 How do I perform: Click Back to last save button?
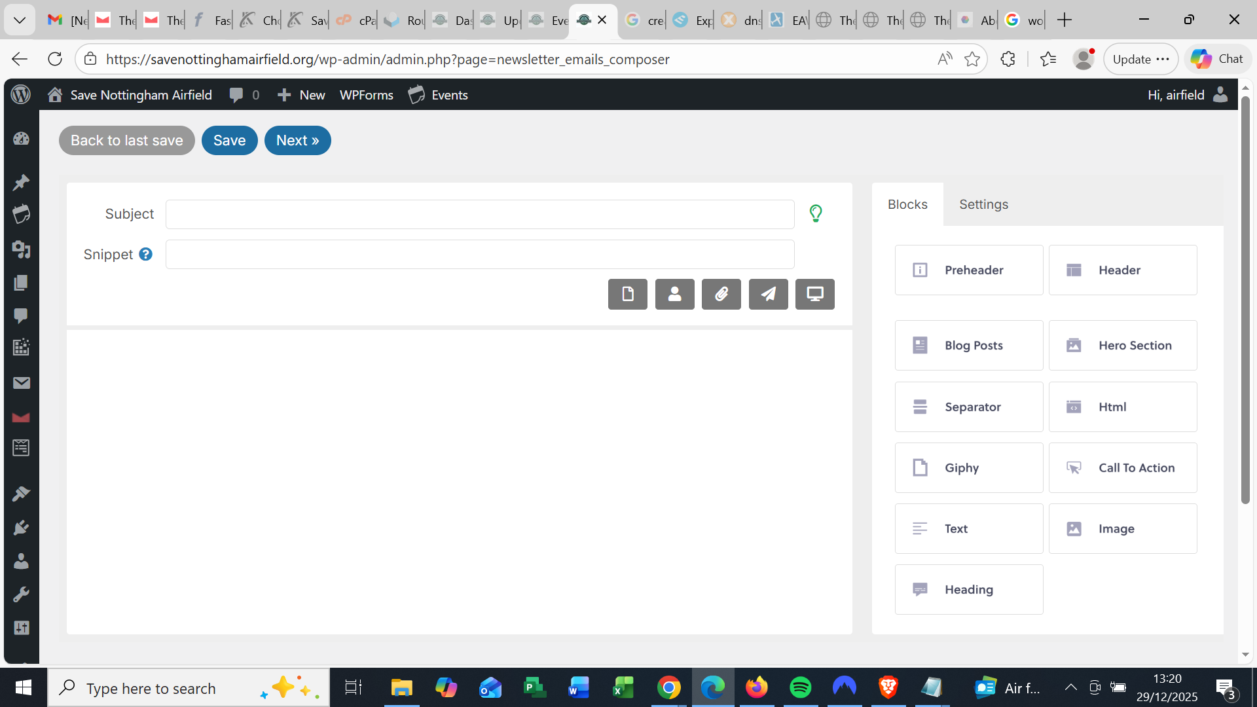(x=126, y=140)
